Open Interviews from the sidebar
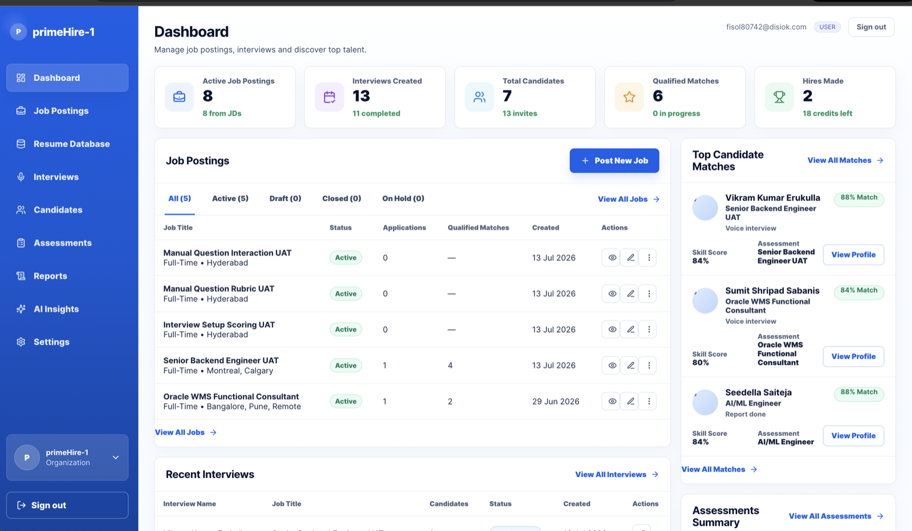Image resolution: width=912 pixels, height=531 pixels. 67,177
